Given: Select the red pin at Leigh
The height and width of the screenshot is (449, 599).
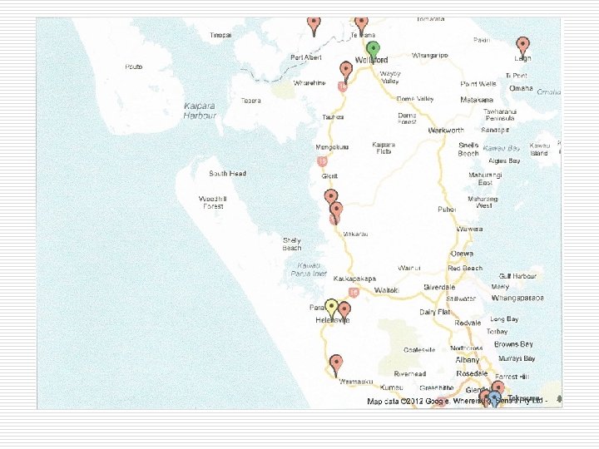Looking at the screenshot, I should [522, 47].
